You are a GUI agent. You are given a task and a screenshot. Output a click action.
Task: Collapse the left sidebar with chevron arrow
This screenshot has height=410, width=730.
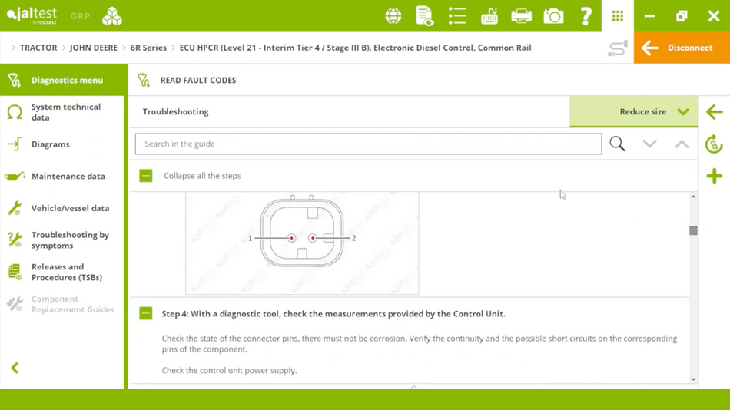(x=15, y=369)
